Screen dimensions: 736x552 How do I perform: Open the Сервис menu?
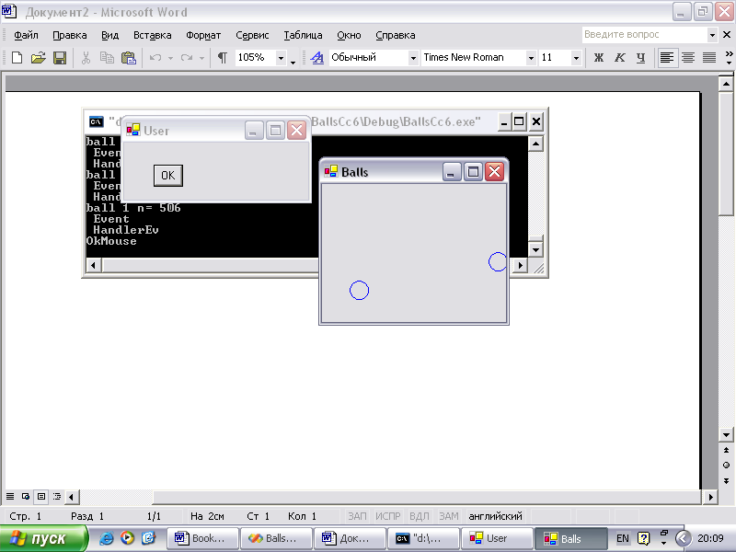(252, 35)
